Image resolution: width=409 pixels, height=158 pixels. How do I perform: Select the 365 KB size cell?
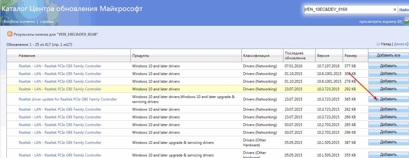(350, 99)
